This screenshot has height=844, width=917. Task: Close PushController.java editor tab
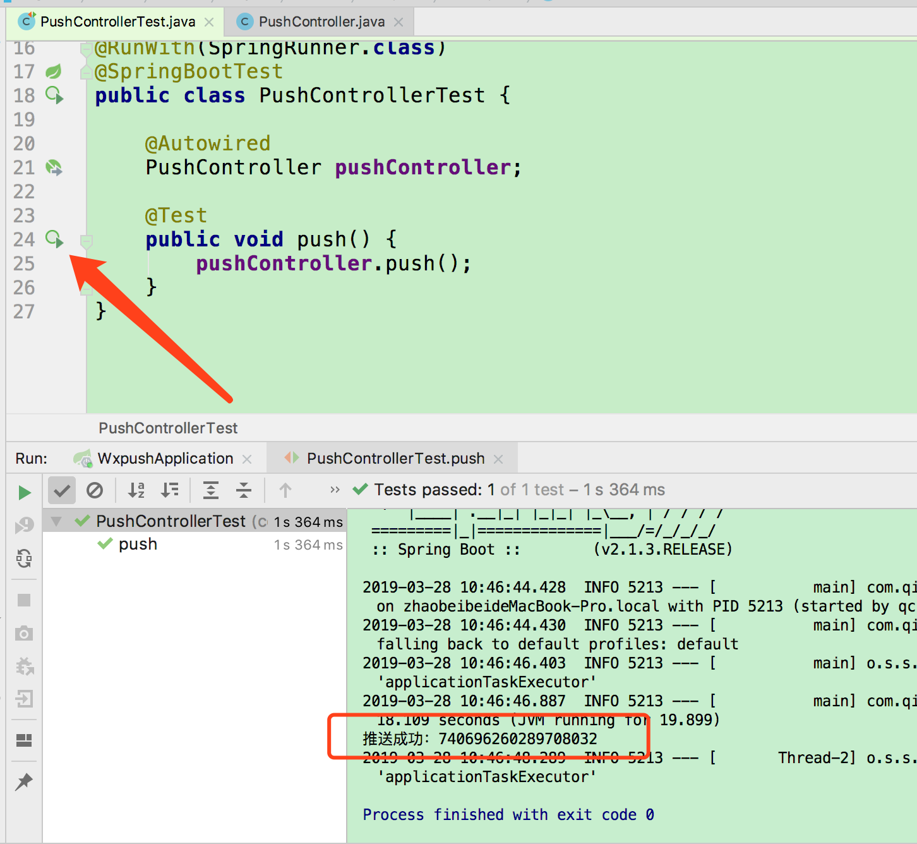[x=399, y=22]
